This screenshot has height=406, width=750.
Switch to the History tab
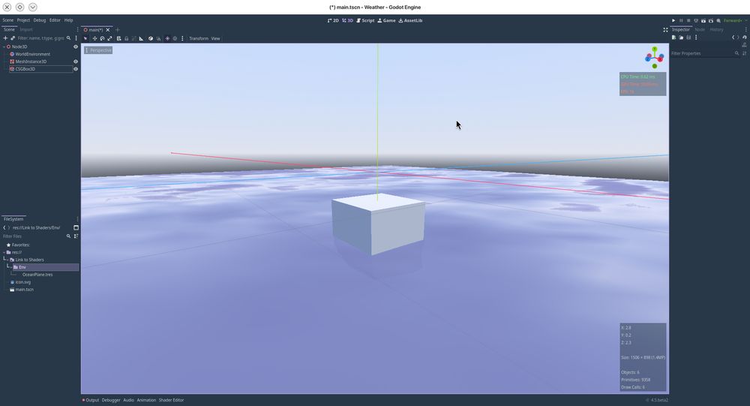coord(716,30)
